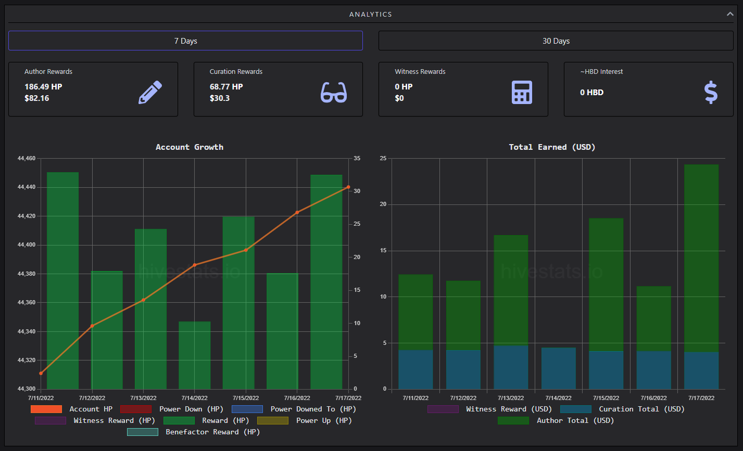
Task: Toggle Curation Total (USD) legend item
Action: [622, 409]
